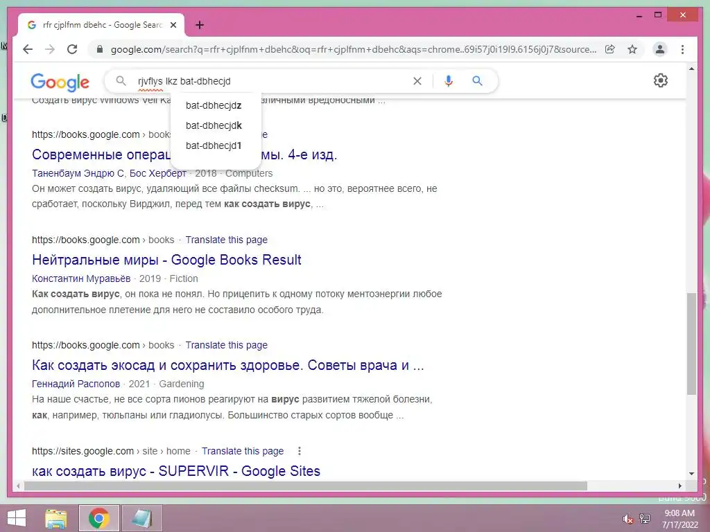Image resolution: width=710 pixels, height=532 pixels.
Task: Click the browser forward arrow
Action: click(50, 49)
